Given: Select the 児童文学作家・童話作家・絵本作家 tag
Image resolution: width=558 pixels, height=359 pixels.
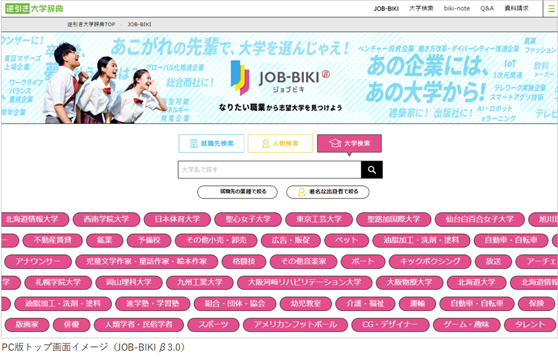Looking at the screenshot, I should pyautogui.click(x=147, y=261).
